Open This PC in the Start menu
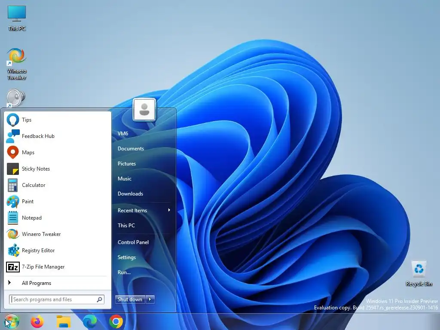 (x=126, y=226)
